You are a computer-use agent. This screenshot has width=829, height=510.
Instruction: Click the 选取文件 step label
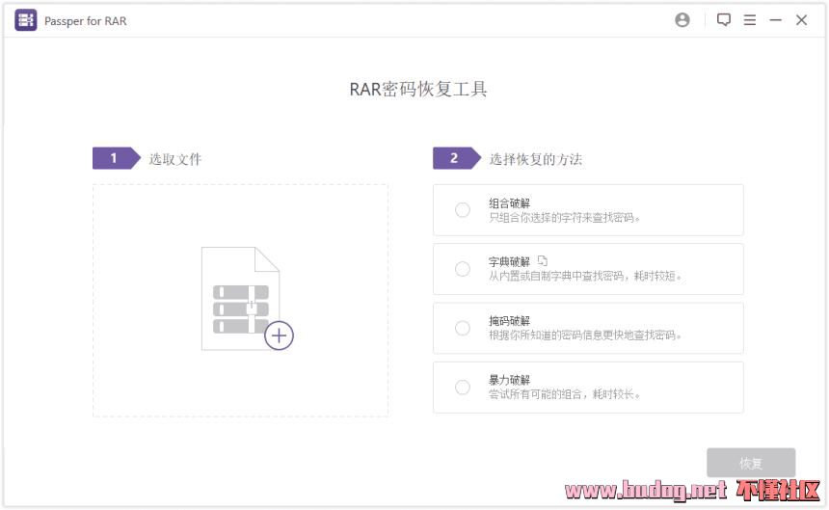point(175,159)
